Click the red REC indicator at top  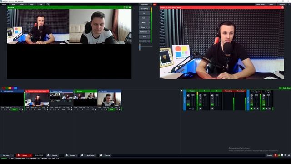point(155,4)
